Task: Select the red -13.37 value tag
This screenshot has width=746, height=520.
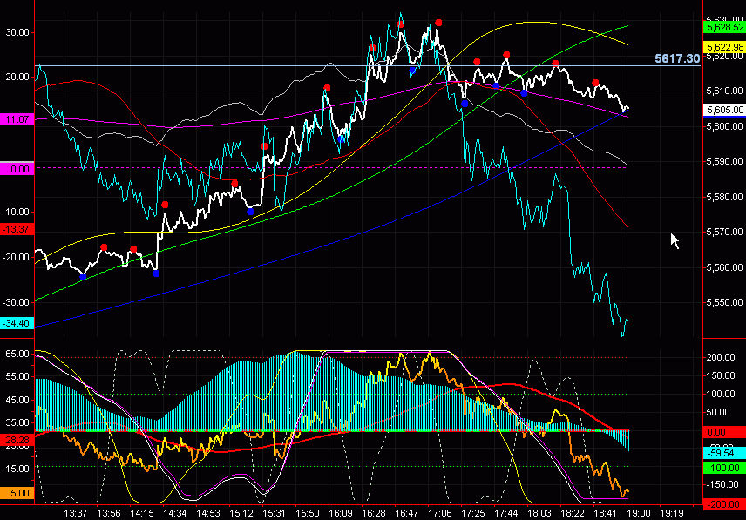Action: pyautogui.click(x=17, y=229)
